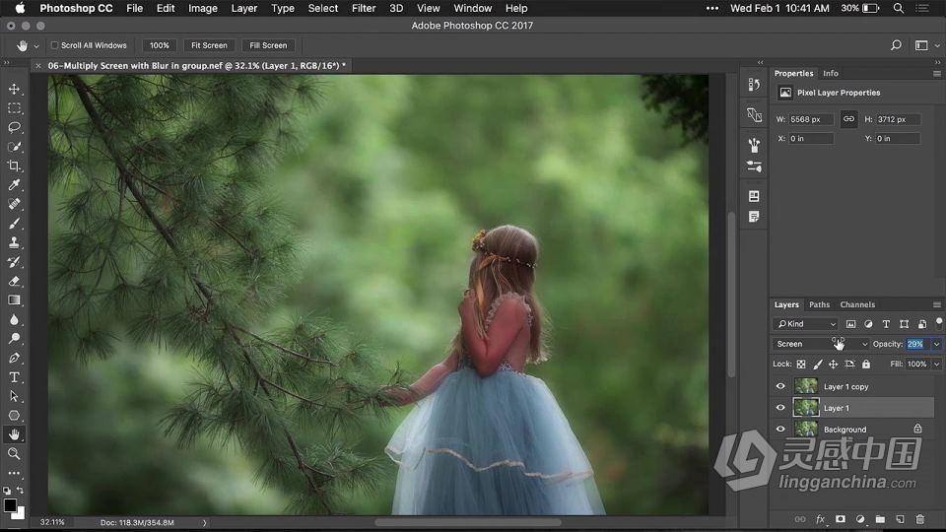Open the Filter menu
This screenshot has height=532, width=946.
point(364,9)
